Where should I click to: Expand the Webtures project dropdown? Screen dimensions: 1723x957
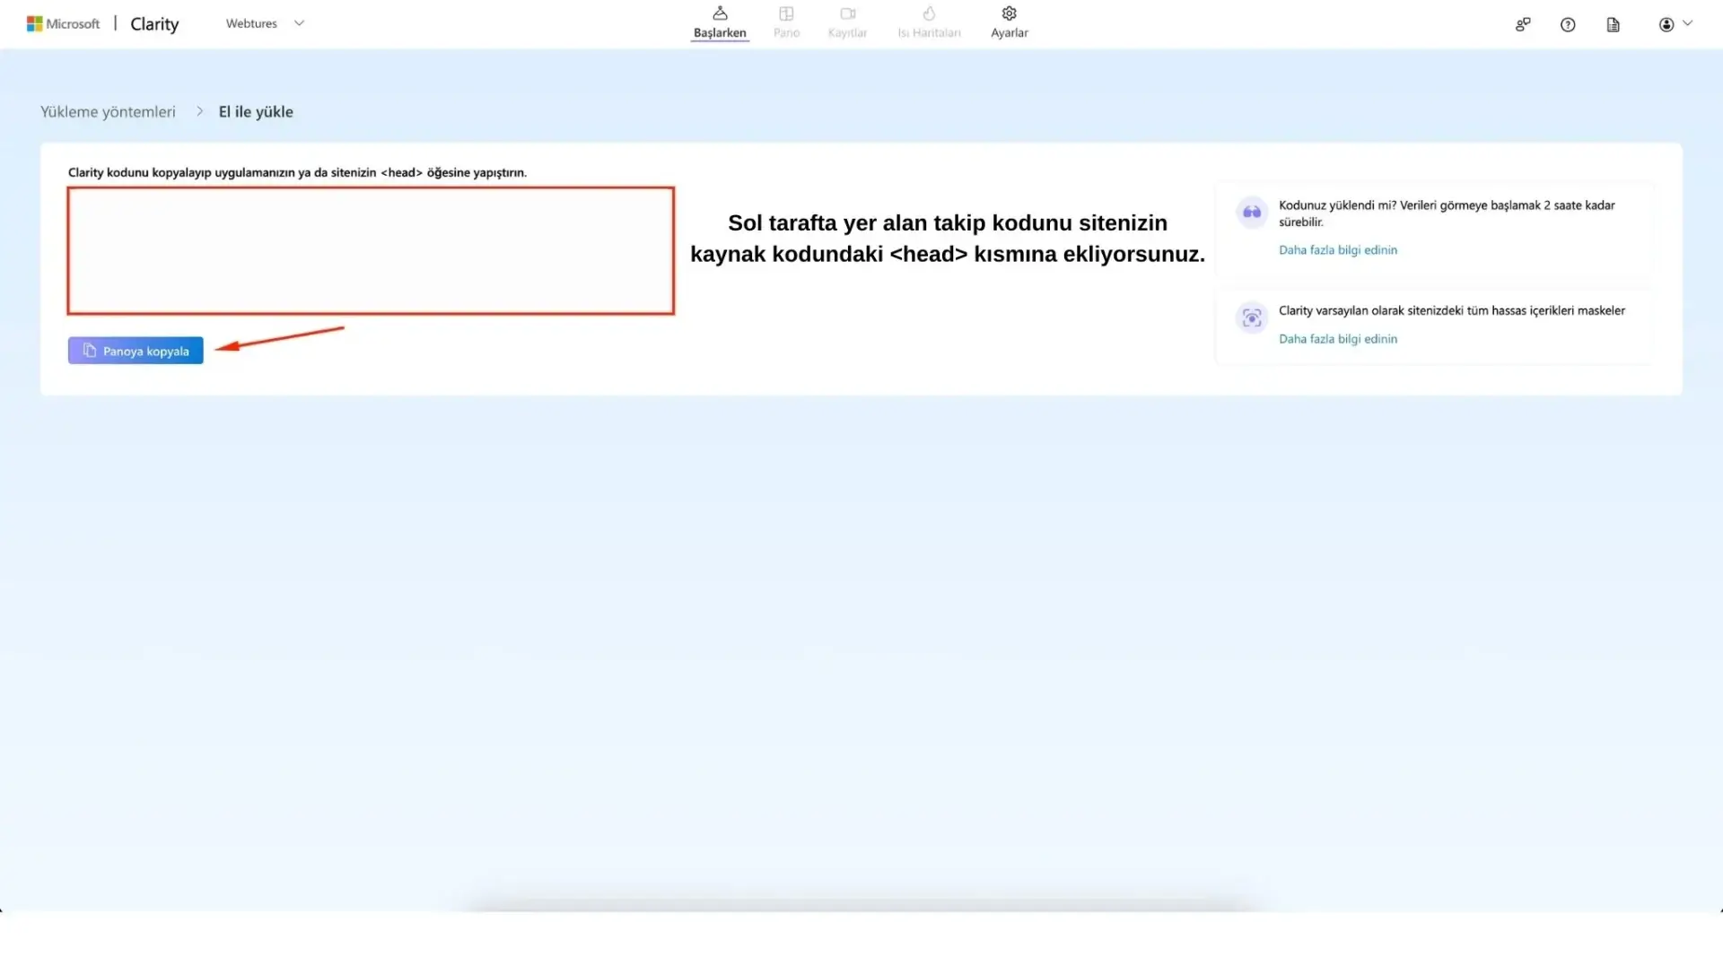tap(299, 23)
